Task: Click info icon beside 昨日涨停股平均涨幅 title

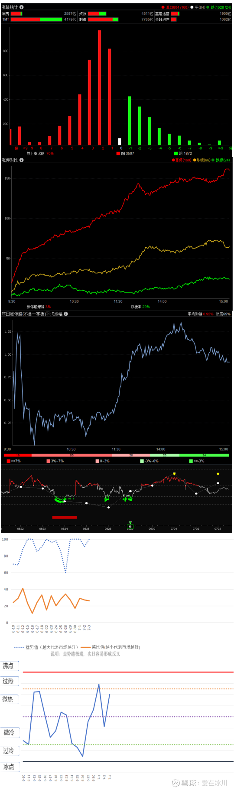Action: [66, 314]
